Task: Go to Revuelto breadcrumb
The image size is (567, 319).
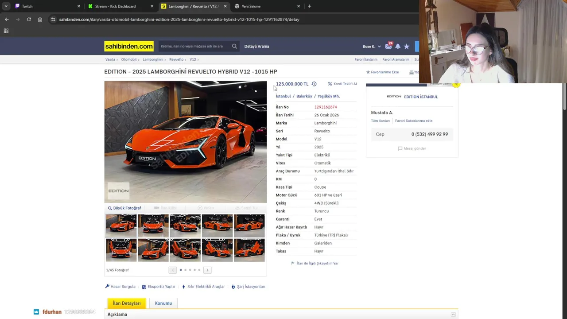Action: click(176, 59)
